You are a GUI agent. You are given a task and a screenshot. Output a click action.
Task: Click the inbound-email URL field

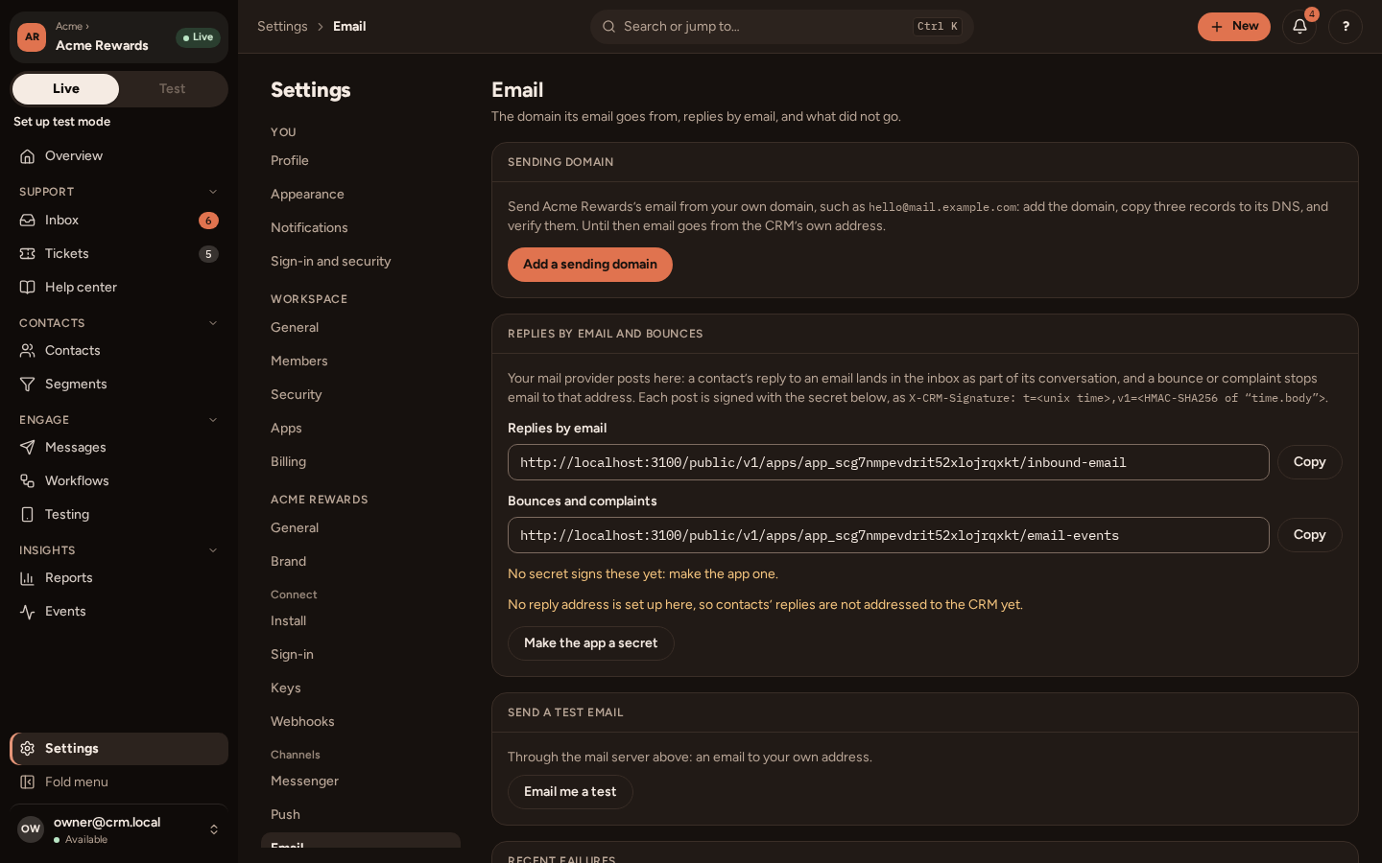pyautogui.click(x=889, y=462)
